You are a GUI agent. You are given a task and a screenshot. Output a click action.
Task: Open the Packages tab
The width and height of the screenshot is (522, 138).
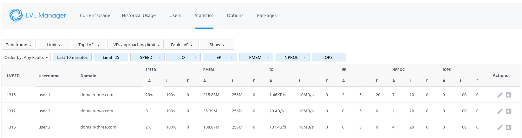tap(267, 16)
